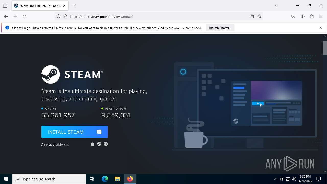Image resolution: width=327 pixels, height=184 pixels.
Task: Click the forward navigation arrow
Action: pyautogui.click(x=15, y=17)
